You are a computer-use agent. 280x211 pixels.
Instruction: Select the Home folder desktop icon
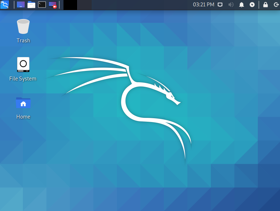coord(23,103)
